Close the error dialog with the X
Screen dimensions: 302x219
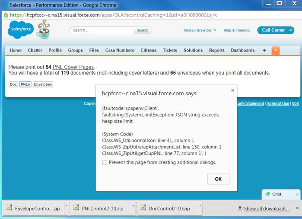[x=232, y=90]
